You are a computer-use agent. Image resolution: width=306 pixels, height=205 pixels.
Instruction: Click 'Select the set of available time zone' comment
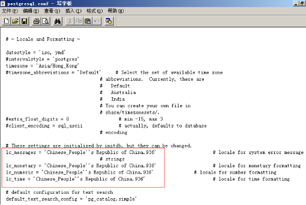(x=169, y=73)
